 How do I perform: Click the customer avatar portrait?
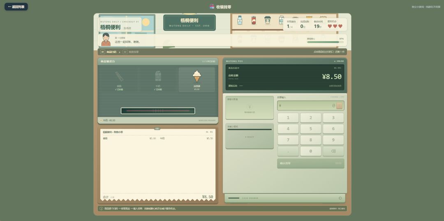tap(106, 40)
